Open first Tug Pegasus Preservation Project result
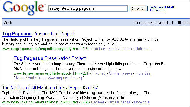 [38, 34]
